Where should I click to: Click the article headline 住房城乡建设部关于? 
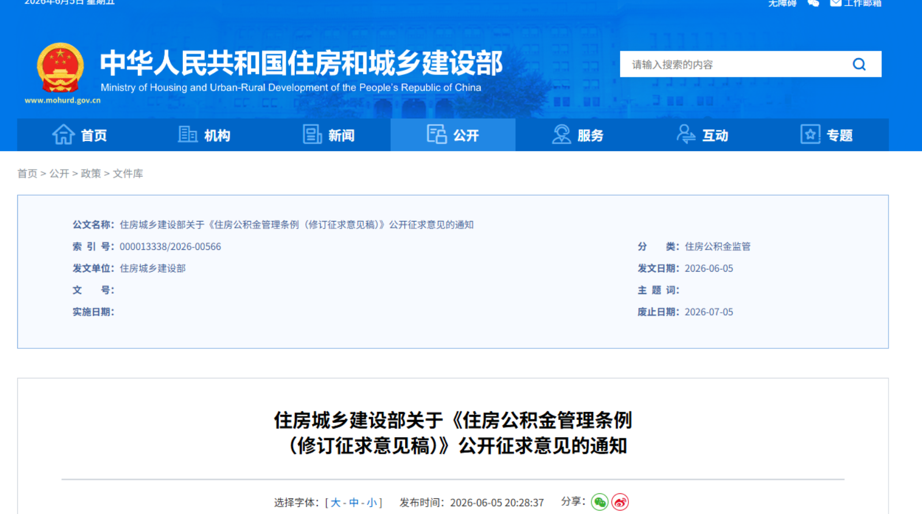coord(453,433)
